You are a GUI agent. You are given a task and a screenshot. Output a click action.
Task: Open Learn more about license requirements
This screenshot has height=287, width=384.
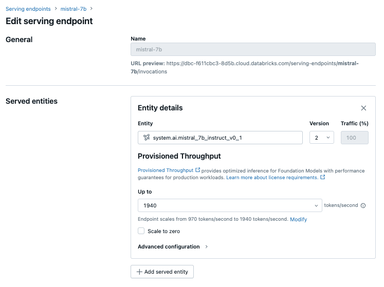(272, 178)
